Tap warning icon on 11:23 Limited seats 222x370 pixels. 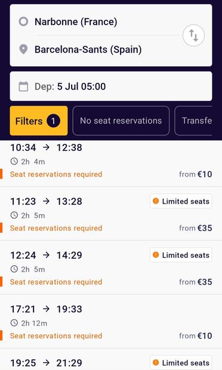coord(156,201)
